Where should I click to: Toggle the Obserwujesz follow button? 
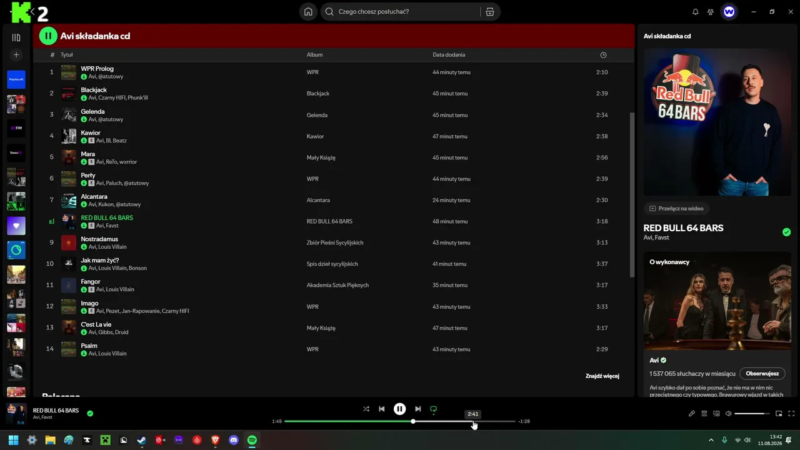[x=762, y=374]
